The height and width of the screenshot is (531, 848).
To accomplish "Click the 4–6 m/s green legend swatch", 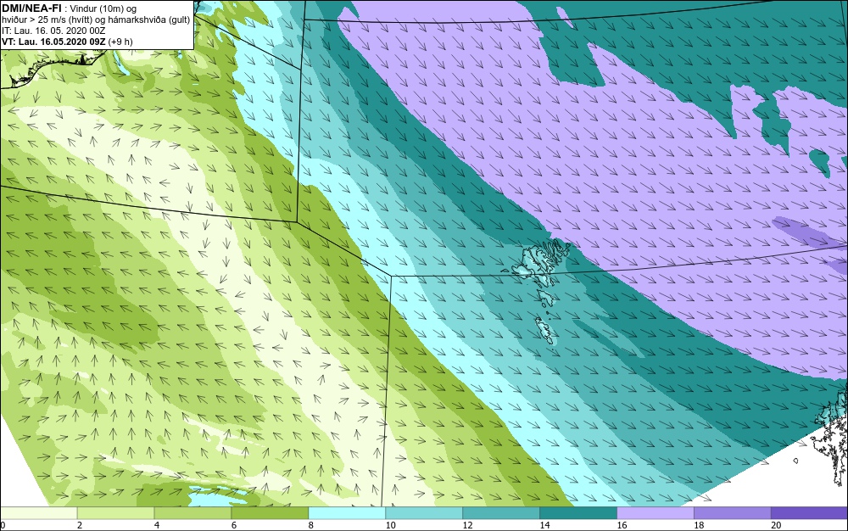I will tap(192, 512).
